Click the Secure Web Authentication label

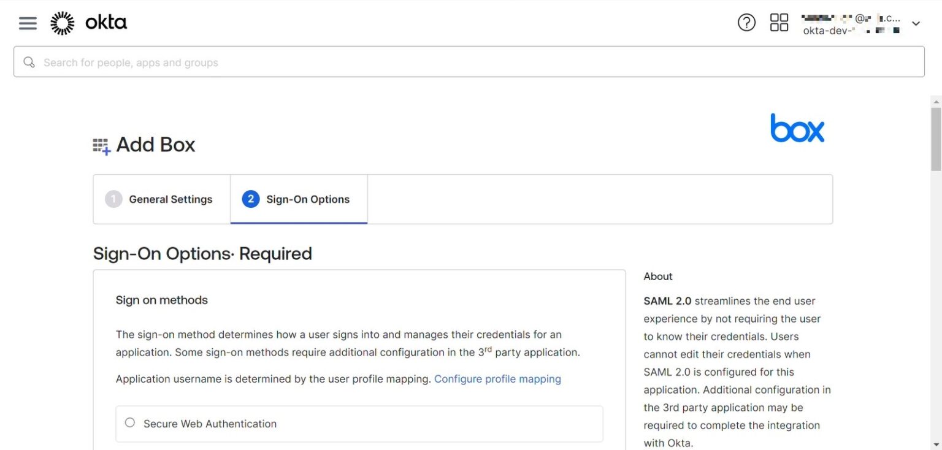pyautogui.click(x=210, y=424)
